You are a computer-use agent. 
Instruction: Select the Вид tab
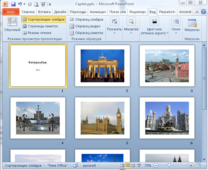tap(153, 12)
